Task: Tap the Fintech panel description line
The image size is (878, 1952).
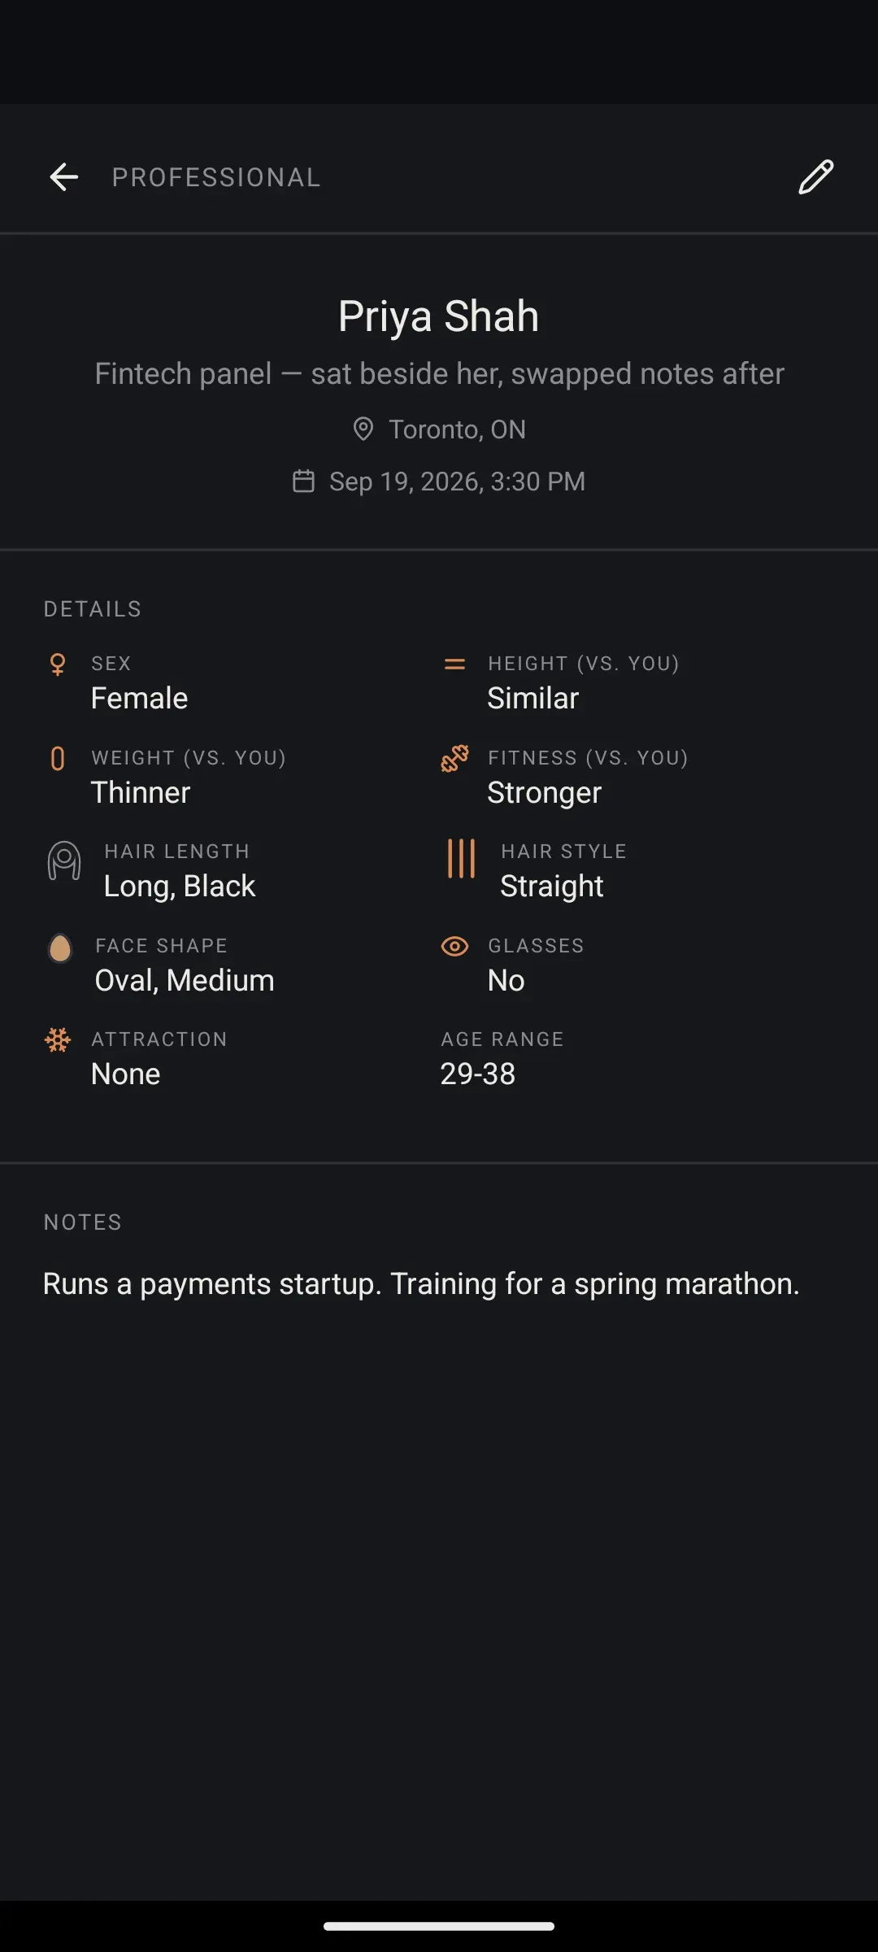Action: pos(439,374)
